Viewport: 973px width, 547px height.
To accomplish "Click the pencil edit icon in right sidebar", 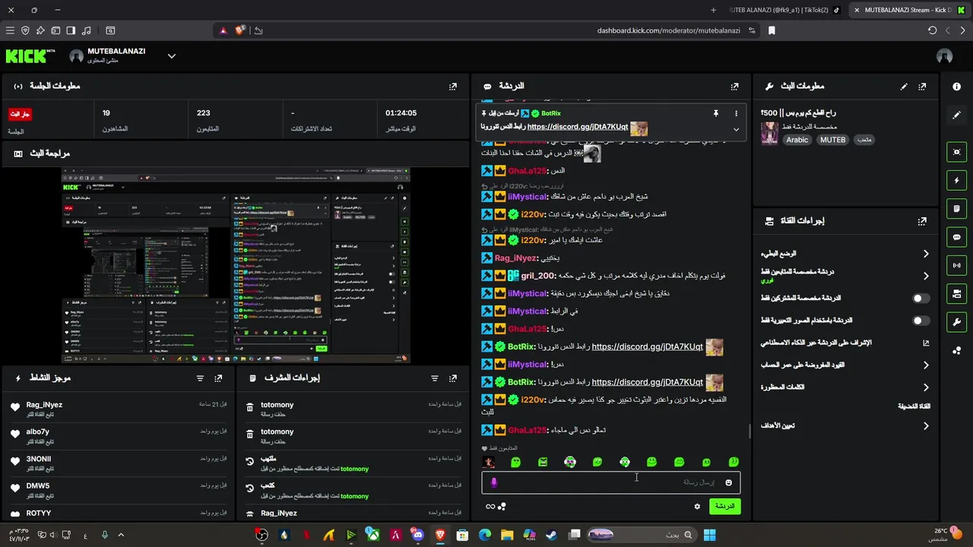I will [x=957, y=115].
